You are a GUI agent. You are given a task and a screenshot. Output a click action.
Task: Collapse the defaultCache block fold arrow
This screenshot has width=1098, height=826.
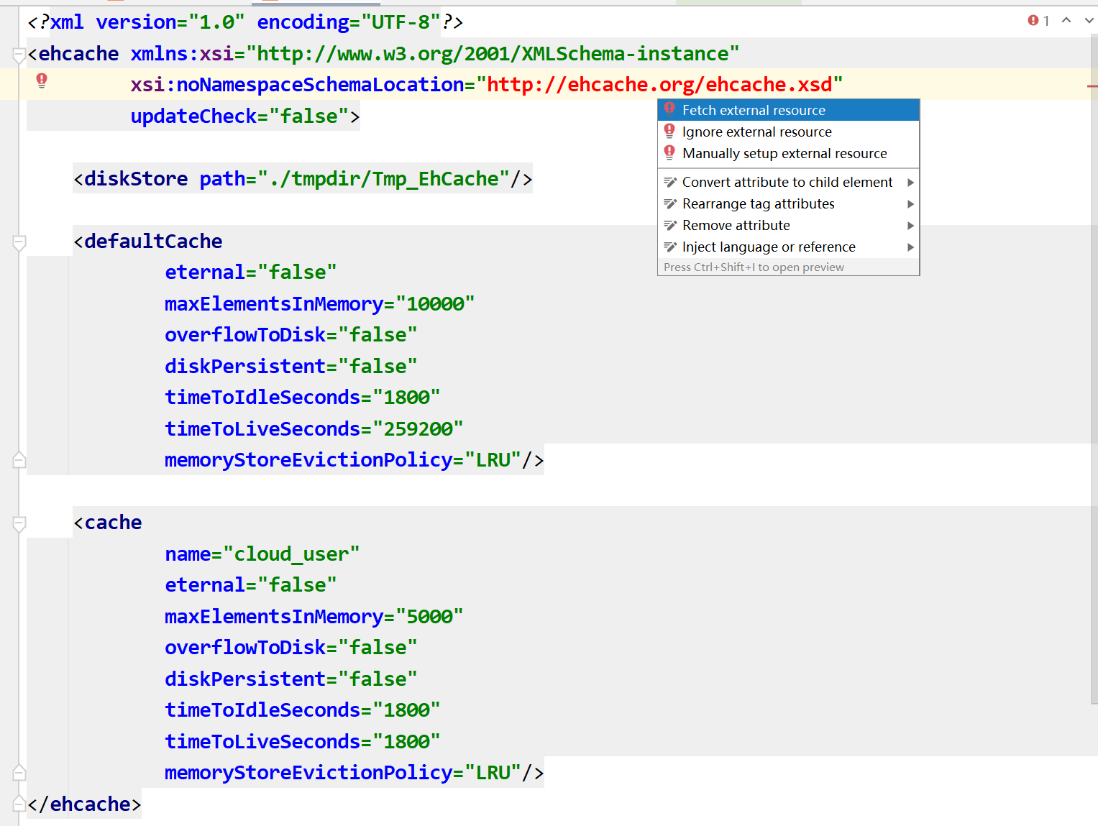pos(18,242)
